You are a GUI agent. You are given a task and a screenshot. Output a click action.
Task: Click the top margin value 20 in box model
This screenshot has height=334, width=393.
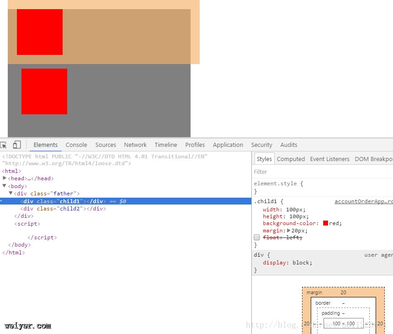point(343,292)
